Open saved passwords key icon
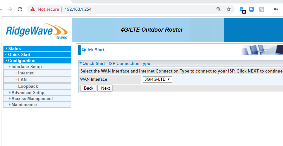 [x=276, y=9]
